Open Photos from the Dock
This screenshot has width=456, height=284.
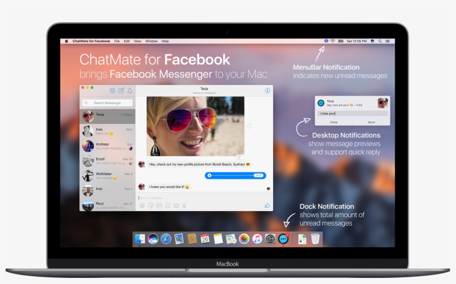pos(244,239)
